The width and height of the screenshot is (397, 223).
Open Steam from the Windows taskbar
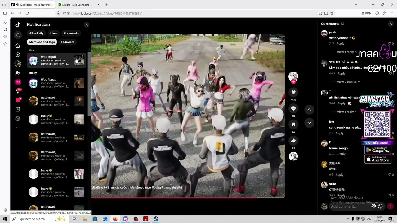156,219
